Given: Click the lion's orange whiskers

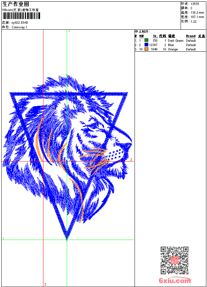Looking at the screenshot, I should [95, 159].
